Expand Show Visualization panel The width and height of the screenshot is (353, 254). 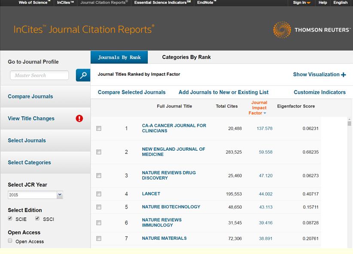pyautogui.click(x=319, y=75)
